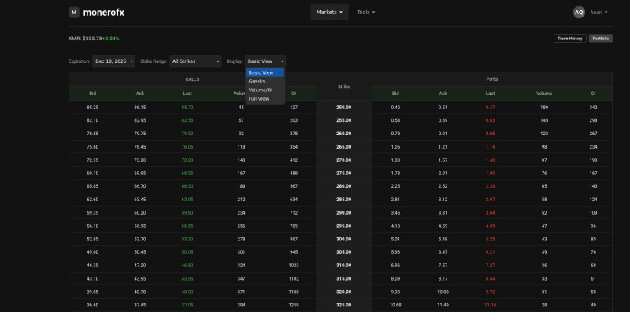The height and width of the screenshot is (312, 630).
Task: Select Full View display option
Action: click(265, 99)
